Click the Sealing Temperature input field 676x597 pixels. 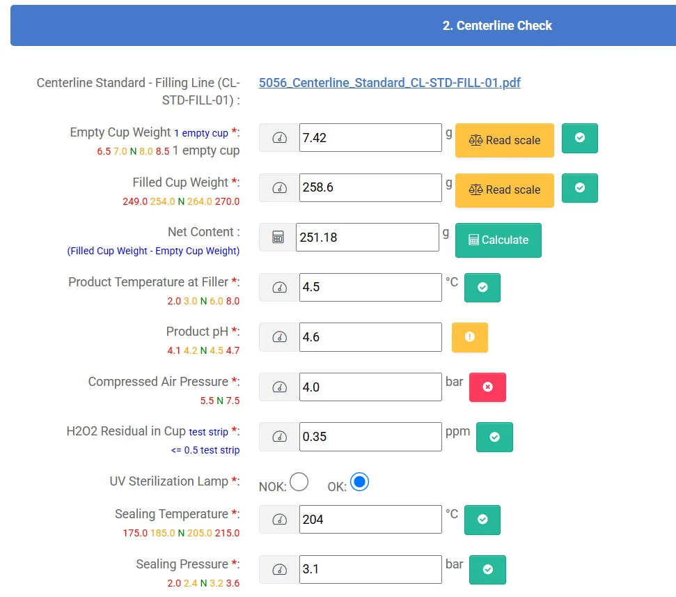click(370, 520)
